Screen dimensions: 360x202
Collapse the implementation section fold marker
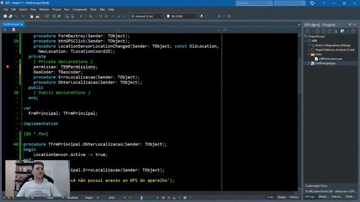[21, 123]
